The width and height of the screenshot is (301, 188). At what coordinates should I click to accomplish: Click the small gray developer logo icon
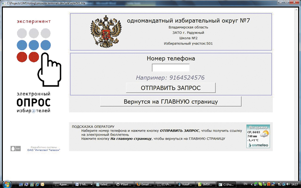[x=13, y=148]
